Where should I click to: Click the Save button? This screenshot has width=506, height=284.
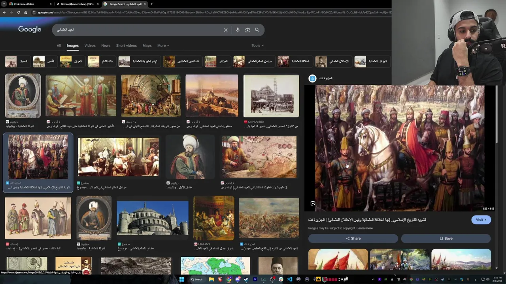pos(446,238)
